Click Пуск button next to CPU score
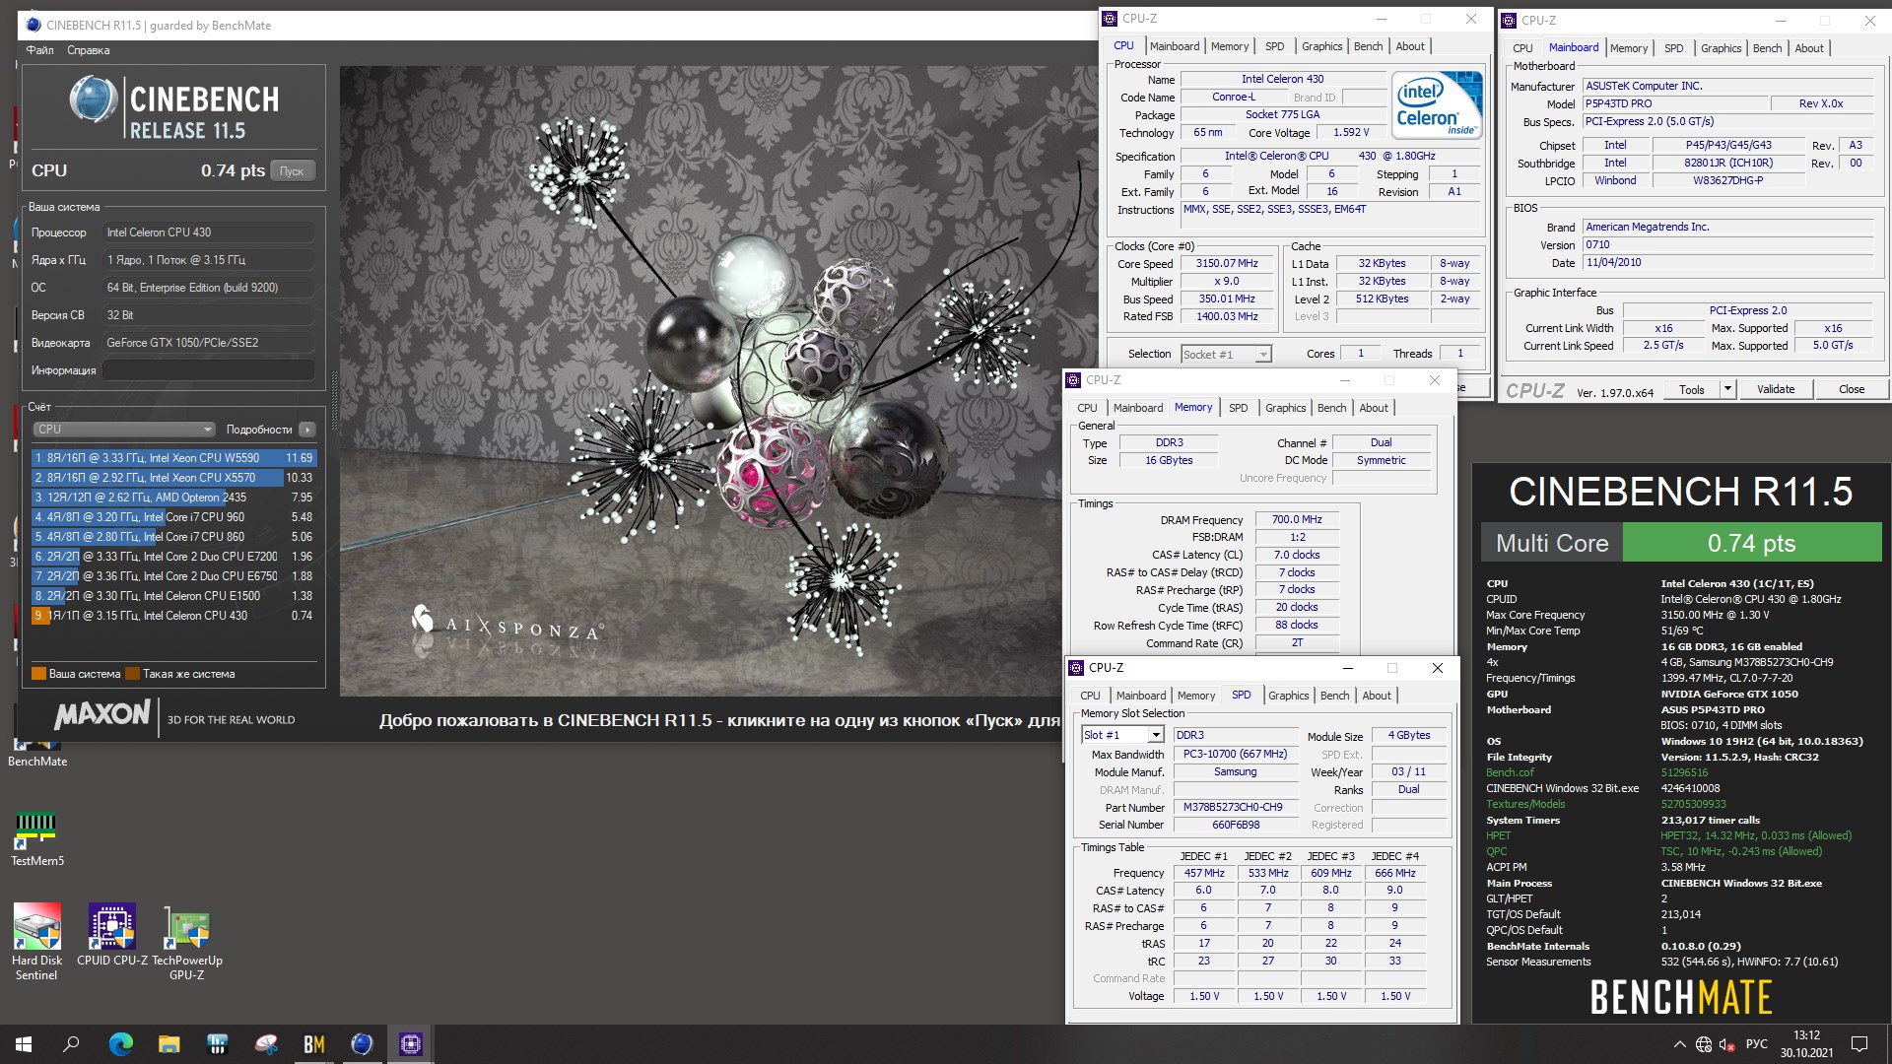This screenshot has height=1064, width=1892. tap(292, 171)
